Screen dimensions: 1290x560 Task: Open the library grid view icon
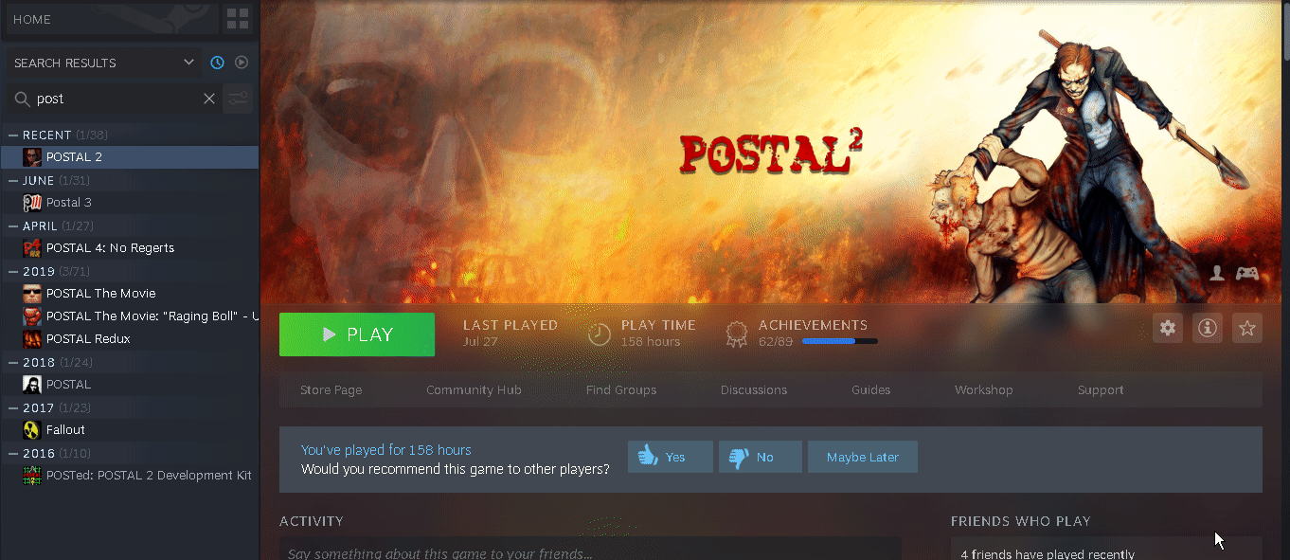click(x=238, y=19)
